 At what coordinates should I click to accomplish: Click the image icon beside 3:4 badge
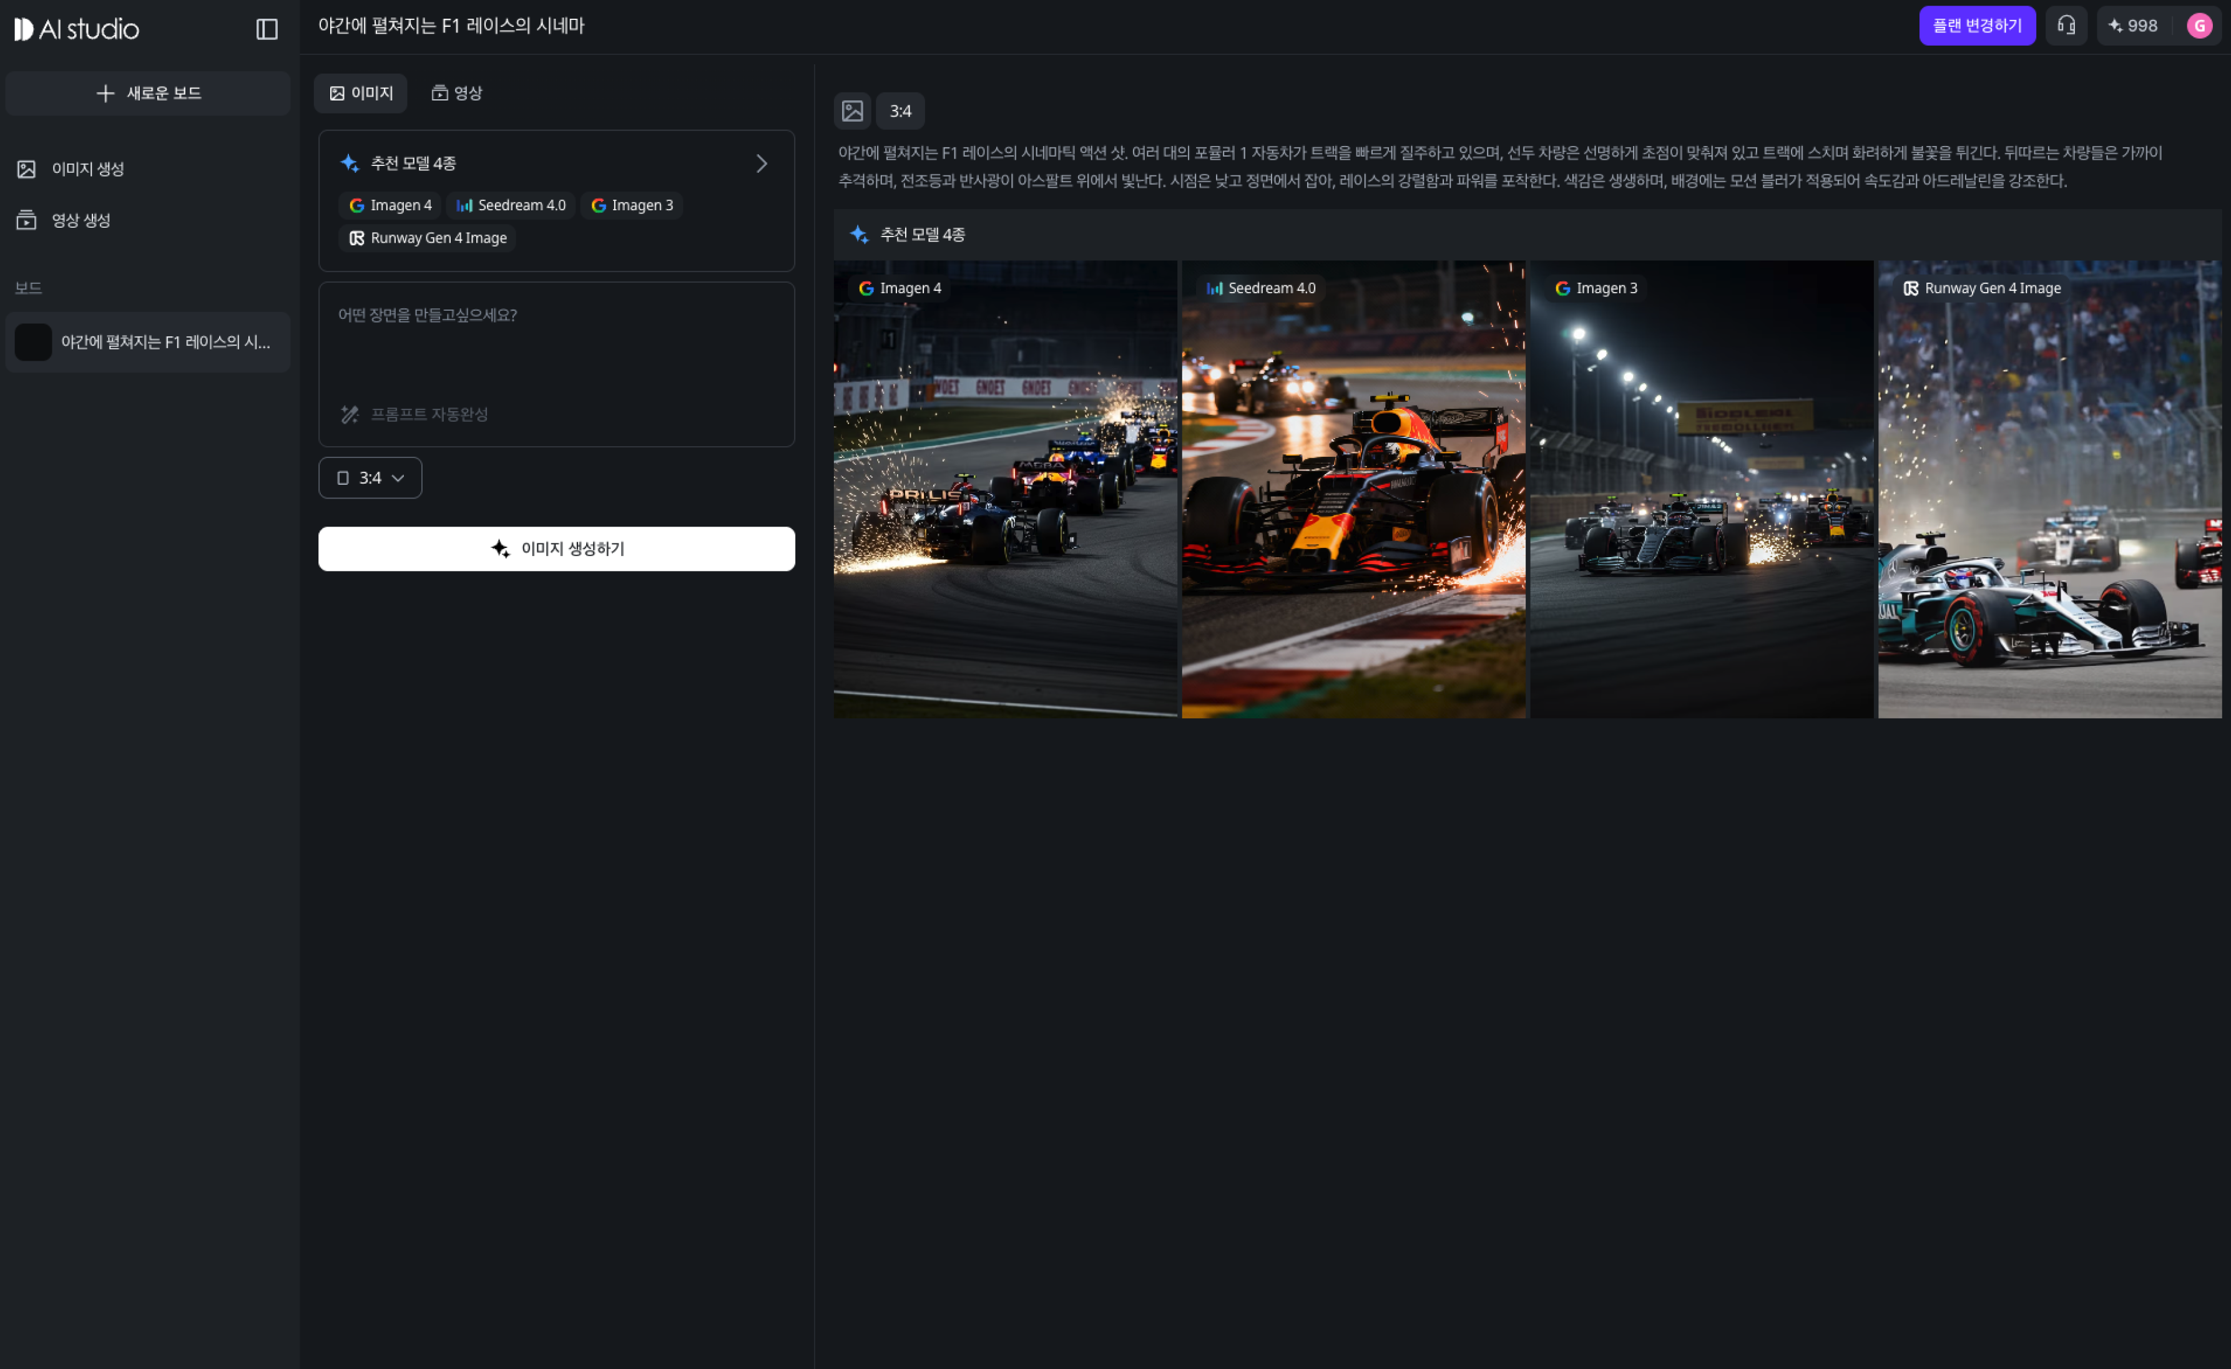click(x=851, y=110)
